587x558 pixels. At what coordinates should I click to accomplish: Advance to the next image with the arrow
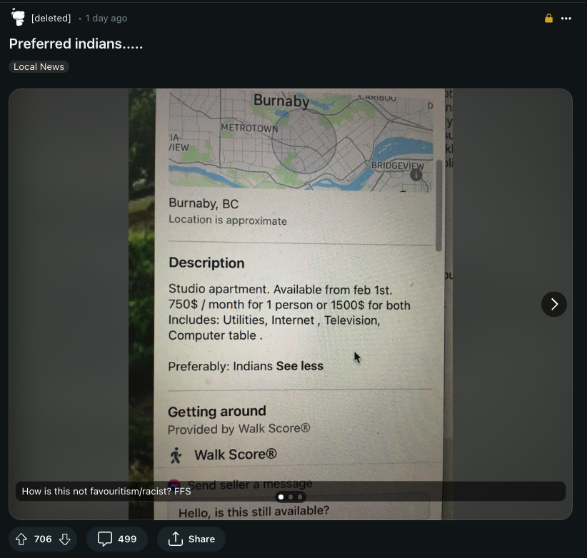click(x=553, y=305)
